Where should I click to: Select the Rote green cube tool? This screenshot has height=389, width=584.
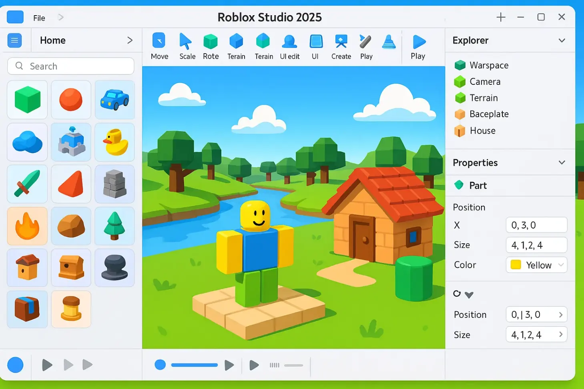[211, 46]
